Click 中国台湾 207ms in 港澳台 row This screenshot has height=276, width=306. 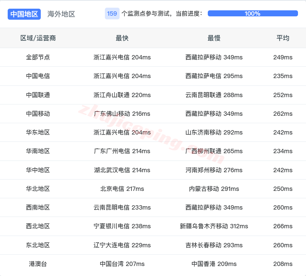coord(121,264)
